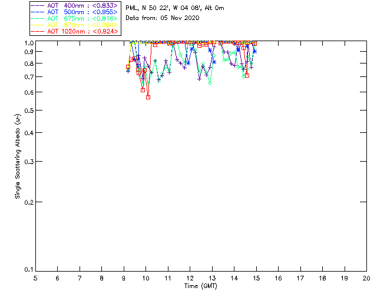
Task: Click the 0.7 y-axis tick label
Action: (29, 77)
